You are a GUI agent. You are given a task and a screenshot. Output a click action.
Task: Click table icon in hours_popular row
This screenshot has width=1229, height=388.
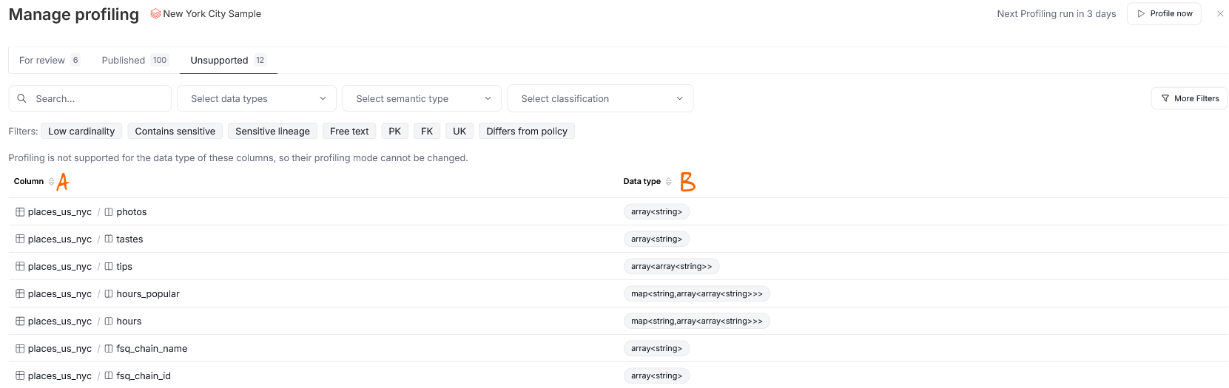click(x=20, y=294)
